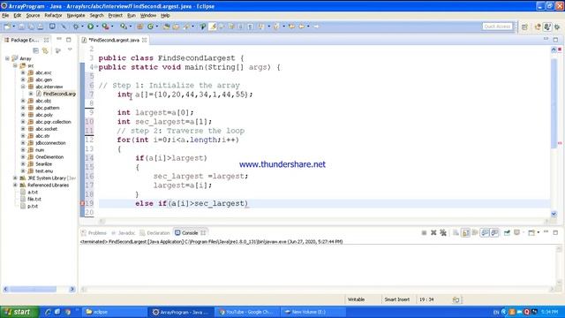Click the New file toolbar icon

pyautogui.click(x=7, y=26)
